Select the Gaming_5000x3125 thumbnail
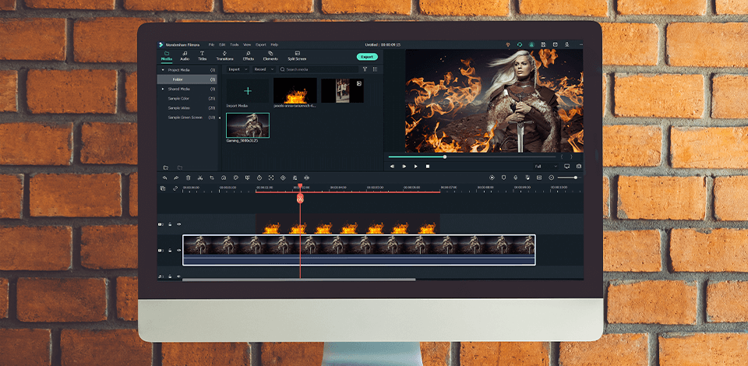 (x=248, y=125)
